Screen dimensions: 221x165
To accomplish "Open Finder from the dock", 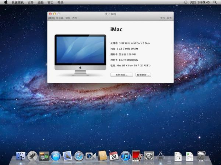I will 21,156.
